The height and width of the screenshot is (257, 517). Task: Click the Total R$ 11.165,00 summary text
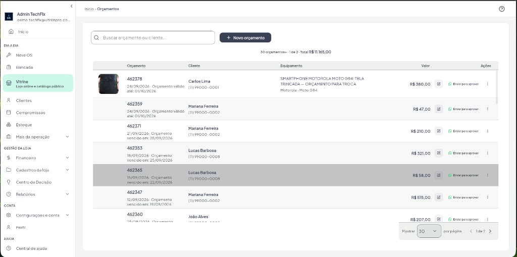tap(316, 52)
